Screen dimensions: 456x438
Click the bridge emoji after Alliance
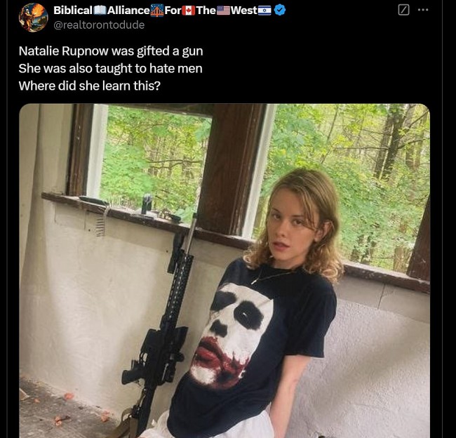click(157, 11)
